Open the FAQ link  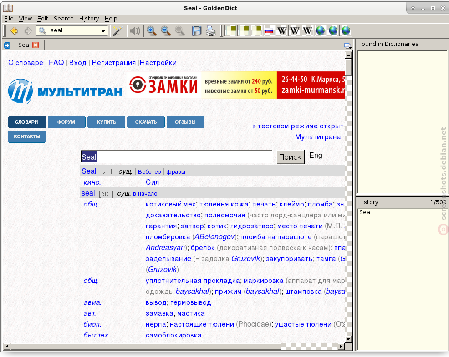[x=56, y=63]
